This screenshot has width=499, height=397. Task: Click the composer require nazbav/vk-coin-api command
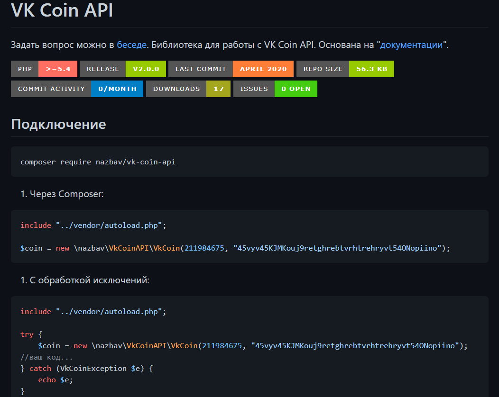point(98,162)
